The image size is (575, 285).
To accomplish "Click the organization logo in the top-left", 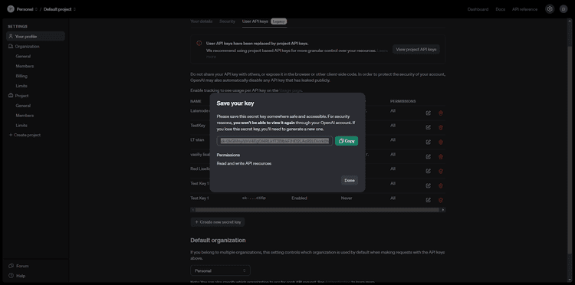I will 11,9.
